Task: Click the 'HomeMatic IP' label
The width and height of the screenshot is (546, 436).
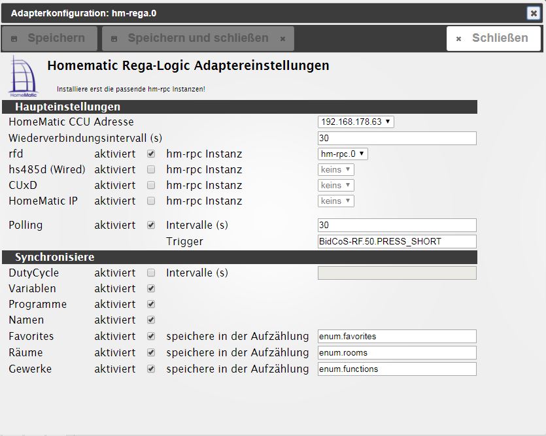Action: [x=43, y=201]
